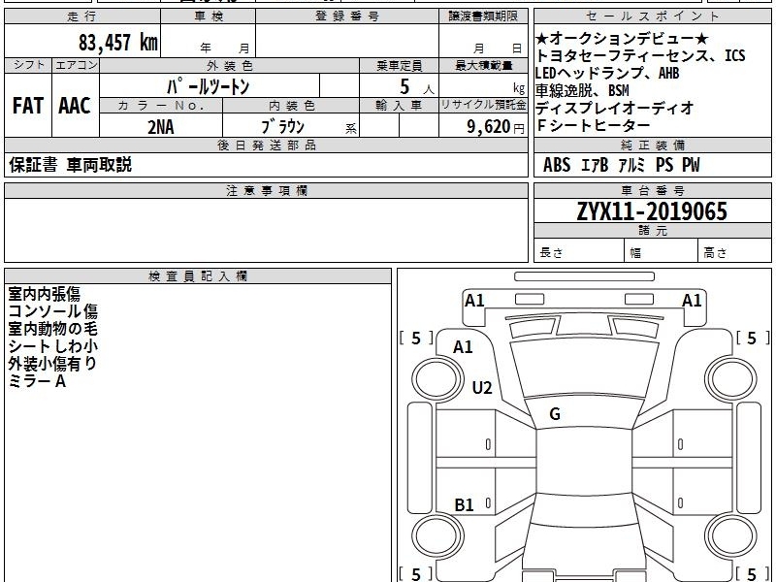Viewport: 776px width, 582px height.
Task: Select the ミラーA inspector note
Action: (x=37, y=381)
